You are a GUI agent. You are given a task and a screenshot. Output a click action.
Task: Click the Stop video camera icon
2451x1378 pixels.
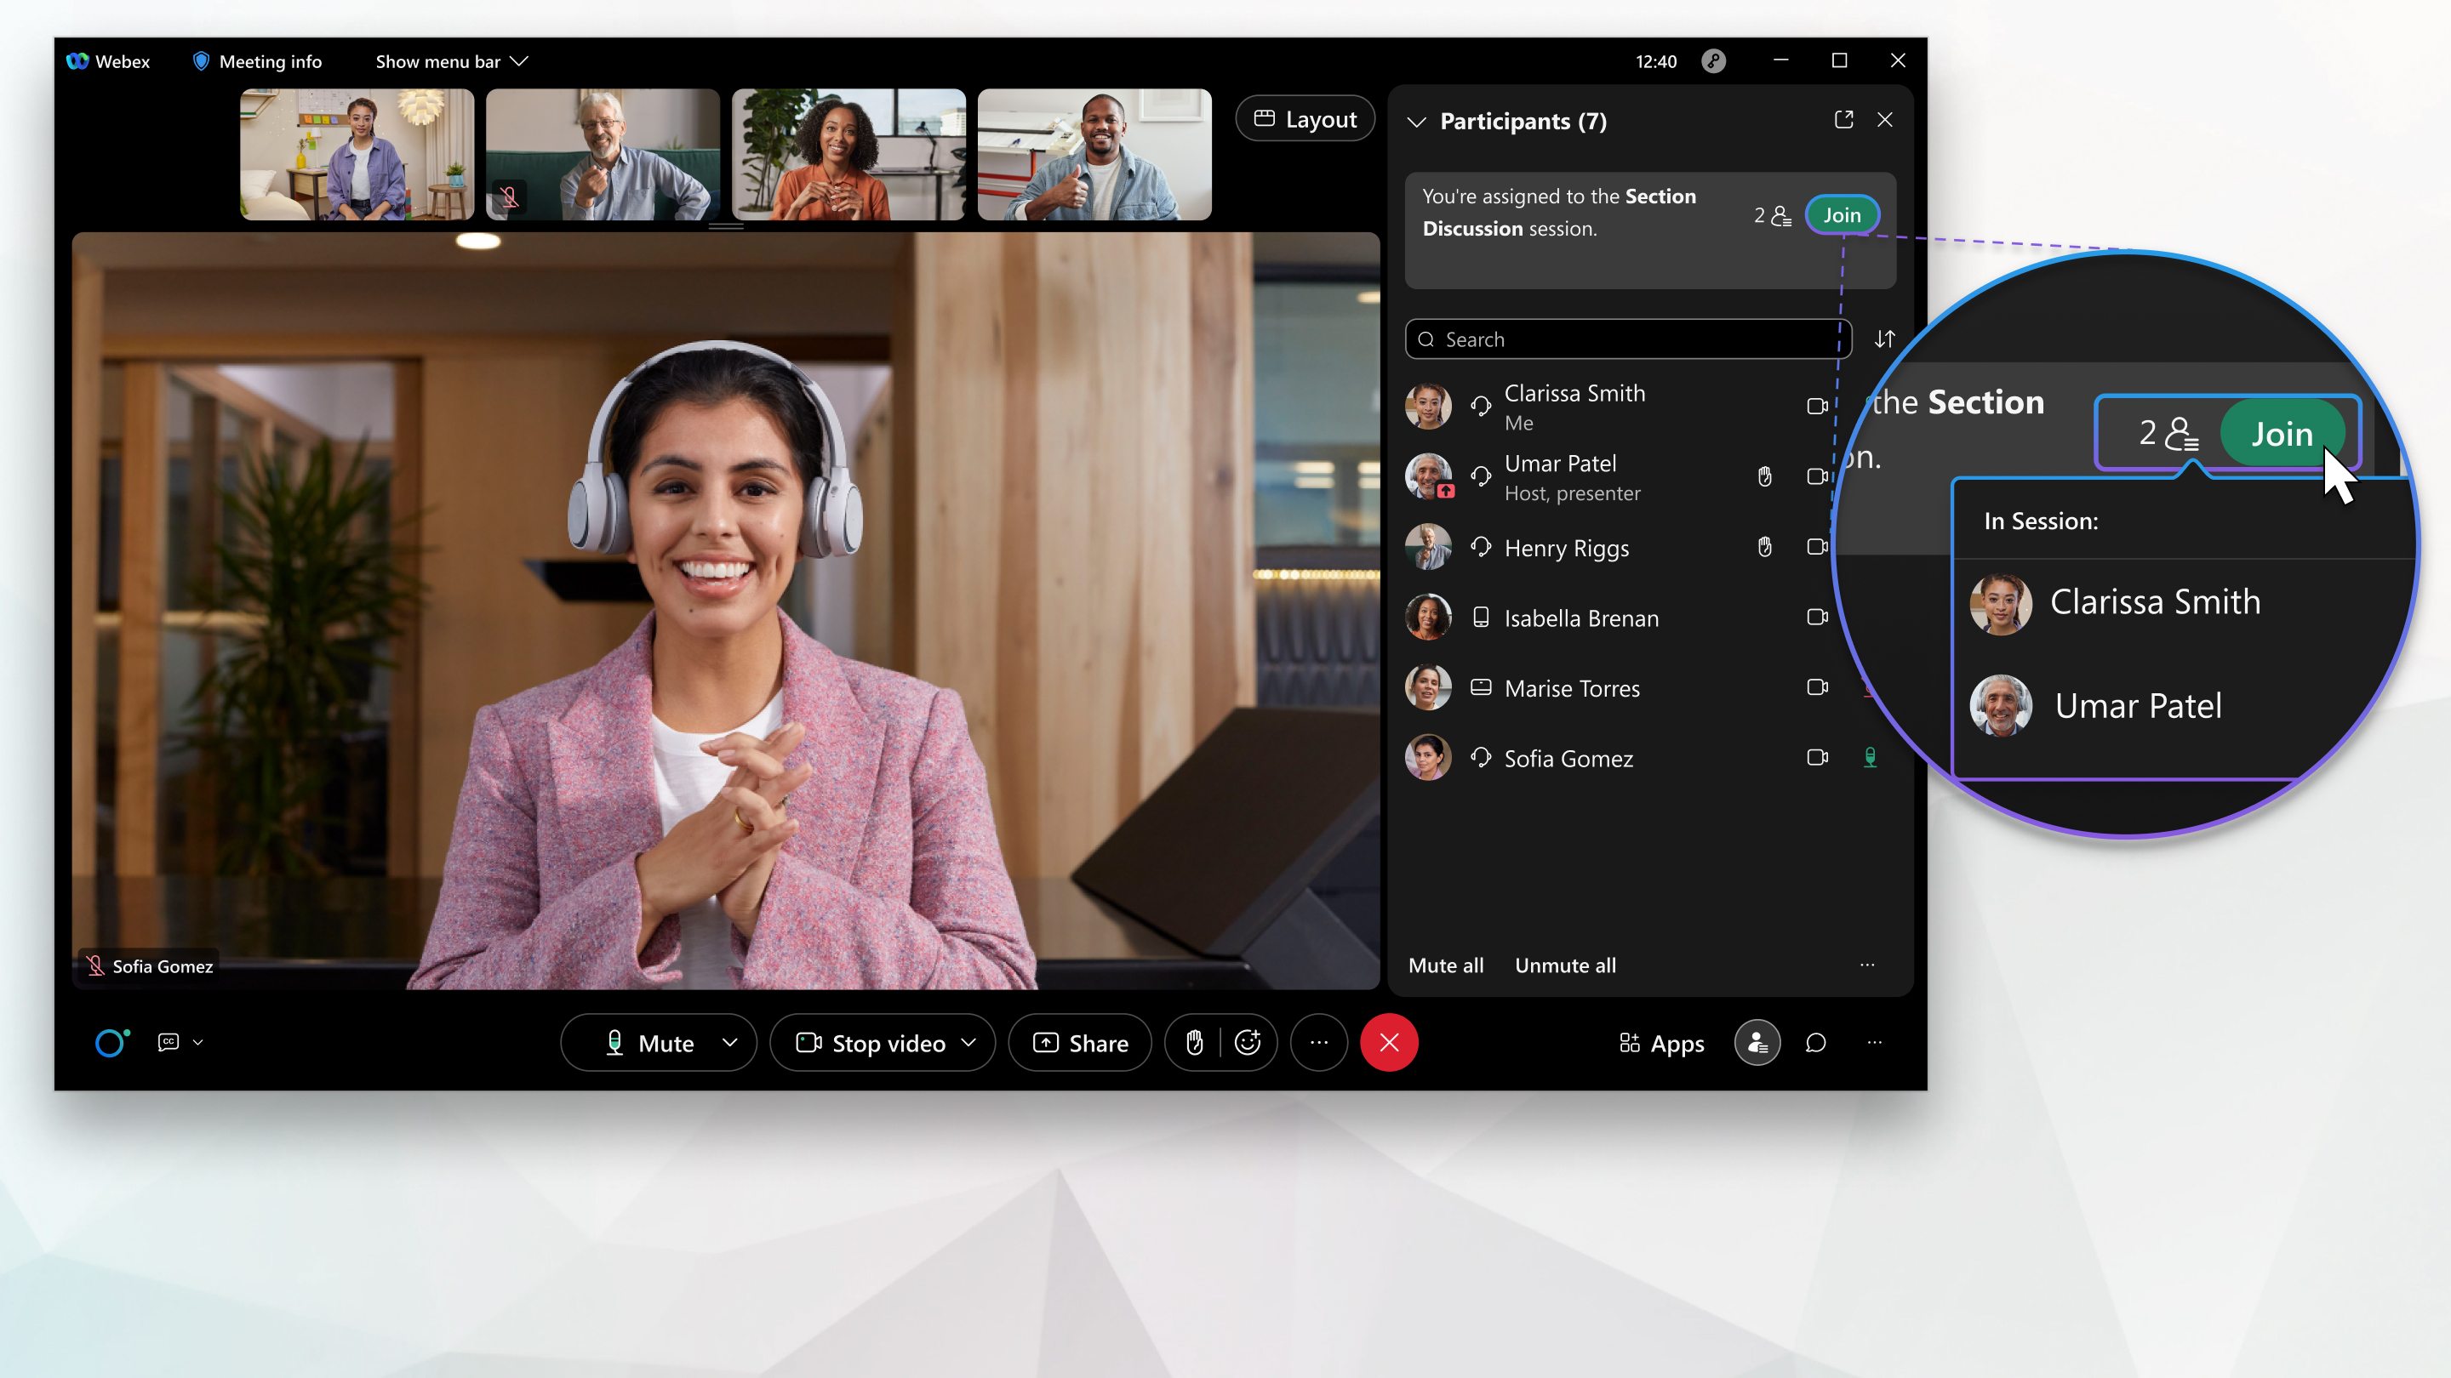point(808,1041)
